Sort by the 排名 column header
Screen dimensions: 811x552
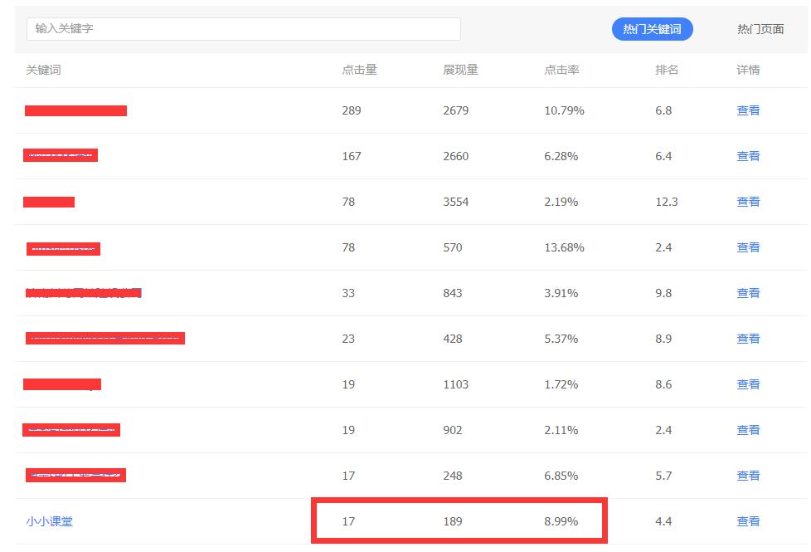click(667, 70)
